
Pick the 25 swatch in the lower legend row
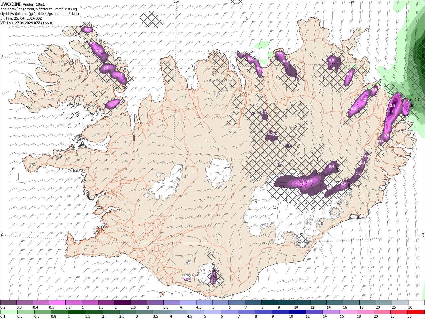398,312
